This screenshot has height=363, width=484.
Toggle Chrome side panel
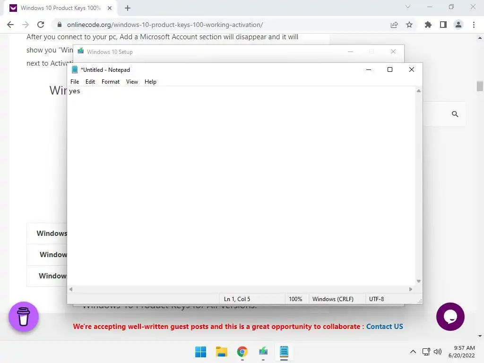coord(443,25)
